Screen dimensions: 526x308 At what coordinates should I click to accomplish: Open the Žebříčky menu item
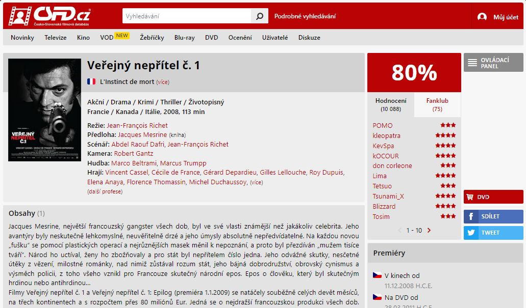(152, 38)
